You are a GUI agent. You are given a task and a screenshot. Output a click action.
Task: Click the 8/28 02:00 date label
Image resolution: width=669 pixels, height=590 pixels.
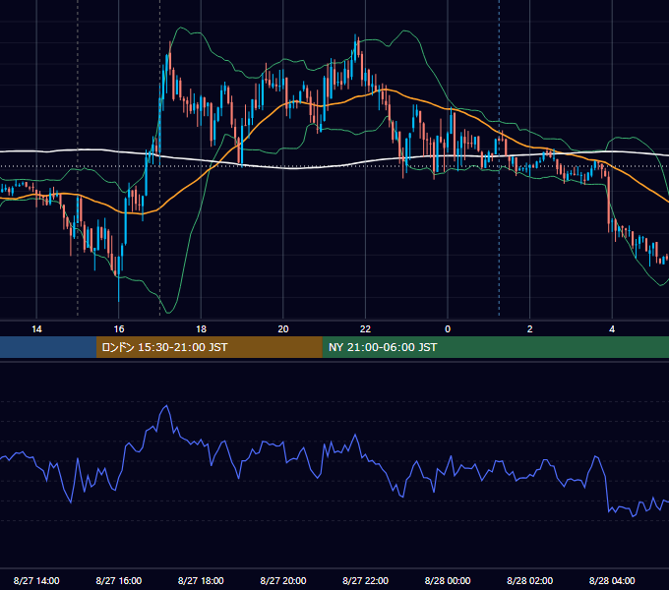(x=530, y=580)
